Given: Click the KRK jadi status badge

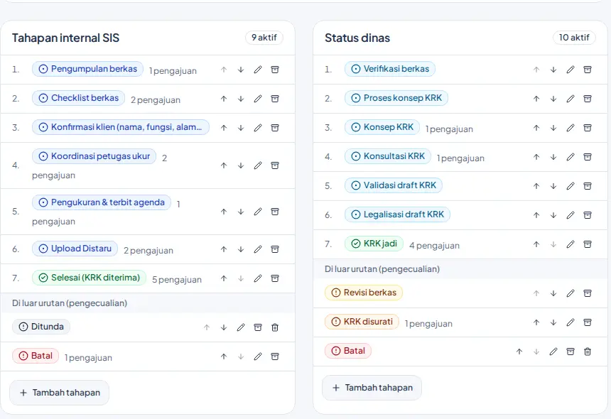Looking at the screenshot, I should 374,244.
